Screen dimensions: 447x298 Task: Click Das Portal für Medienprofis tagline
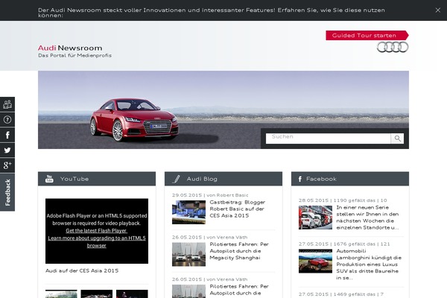click(x=74, y=55)
